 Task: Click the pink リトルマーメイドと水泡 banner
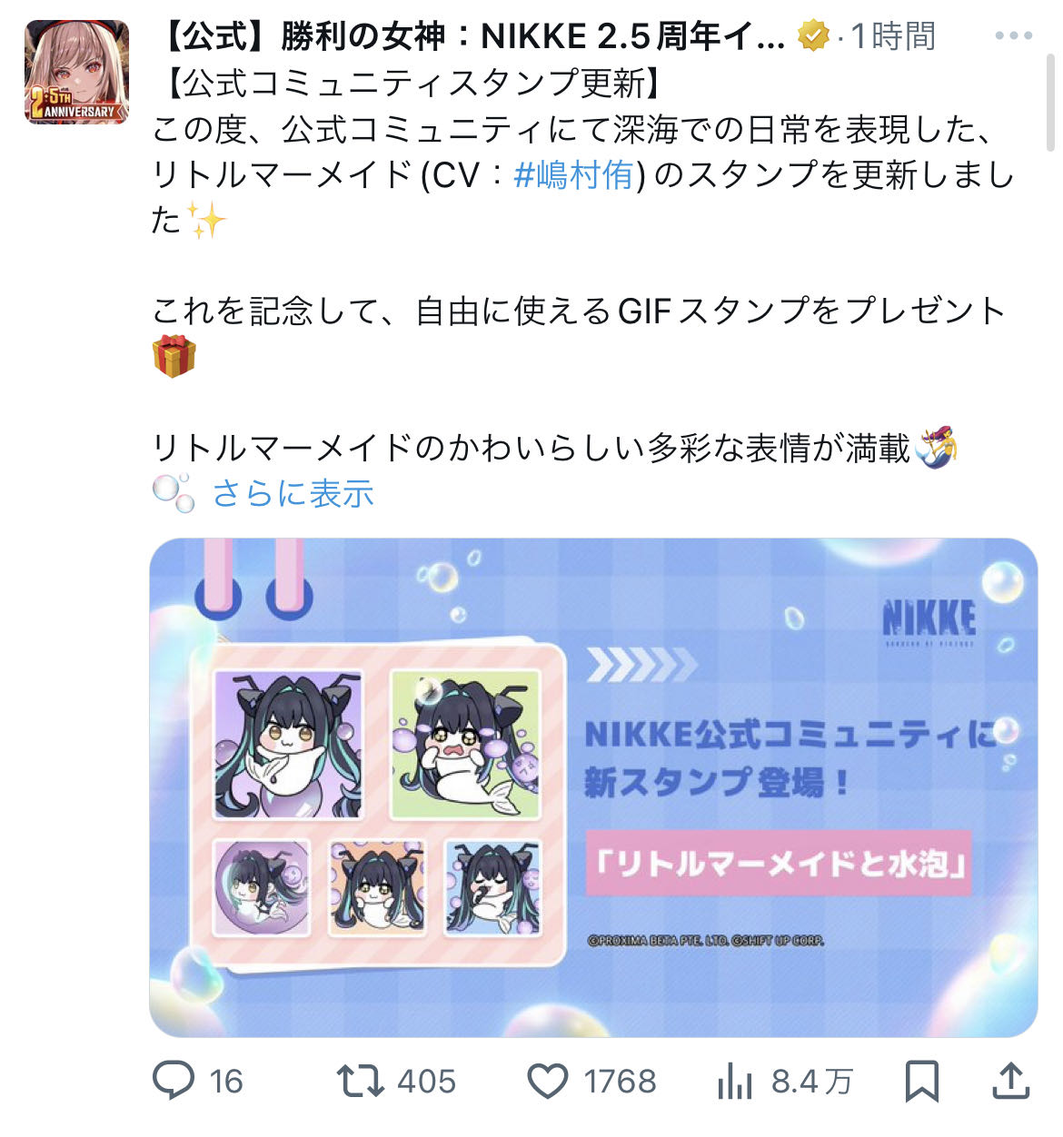778,863
